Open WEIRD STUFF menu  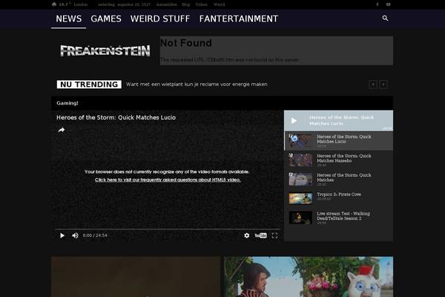(x=160, y=19)
